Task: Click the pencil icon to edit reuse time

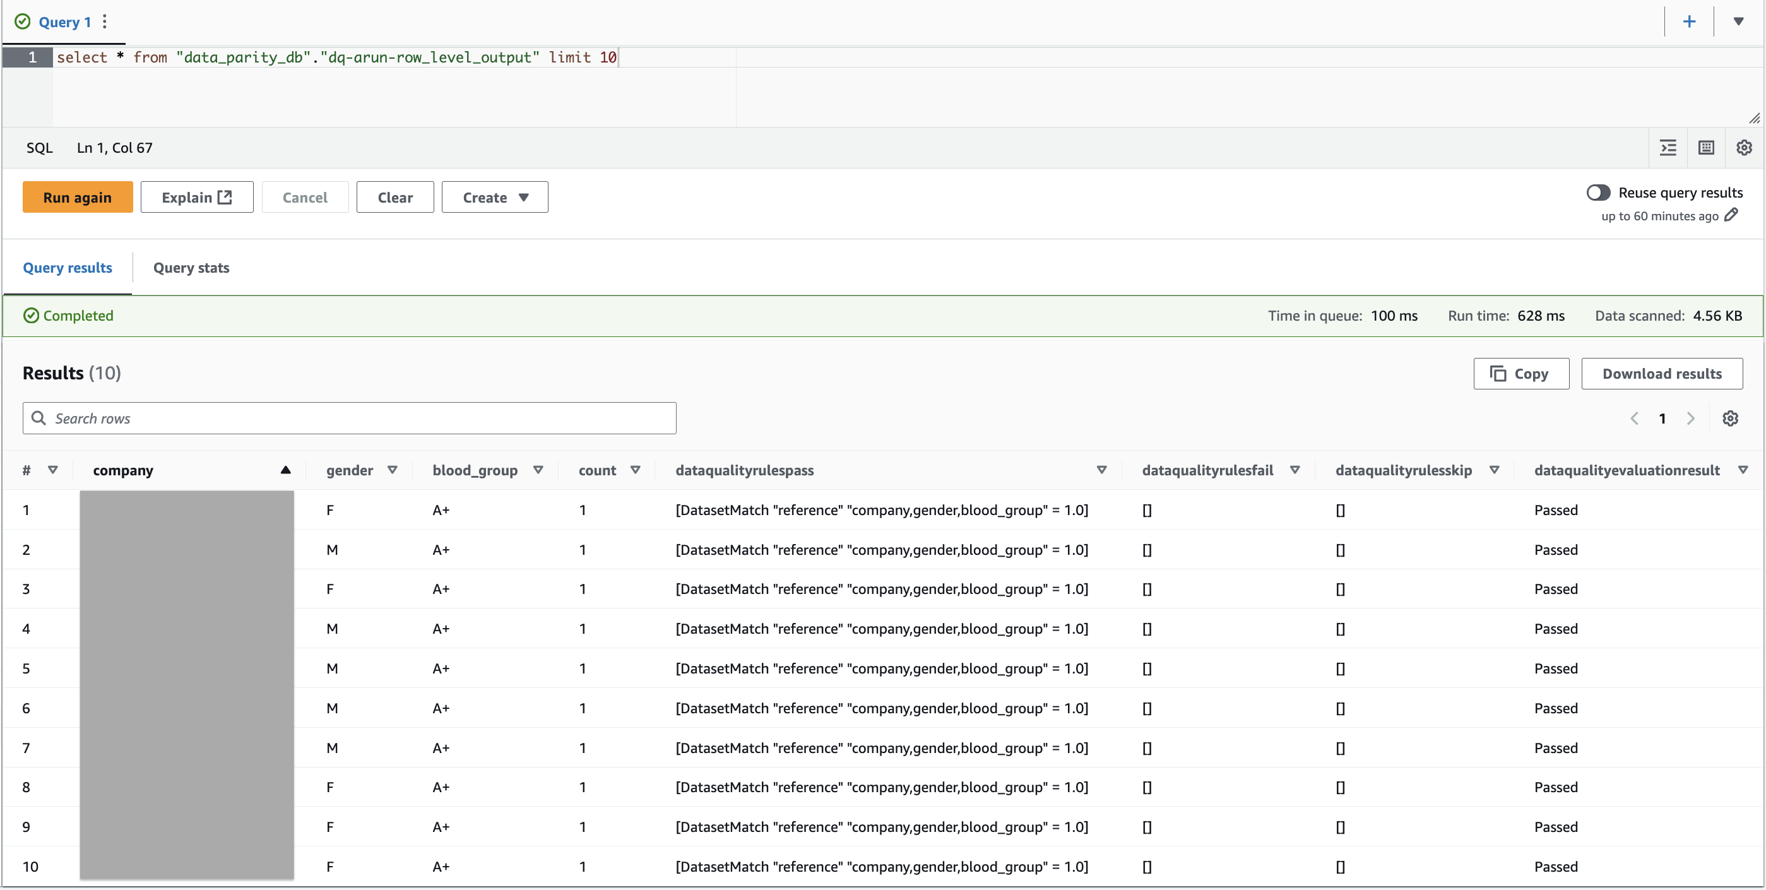Action: pyautogui.click(x=1731, y=215)
